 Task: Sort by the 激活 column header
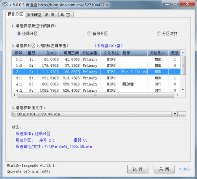point(175,53)
